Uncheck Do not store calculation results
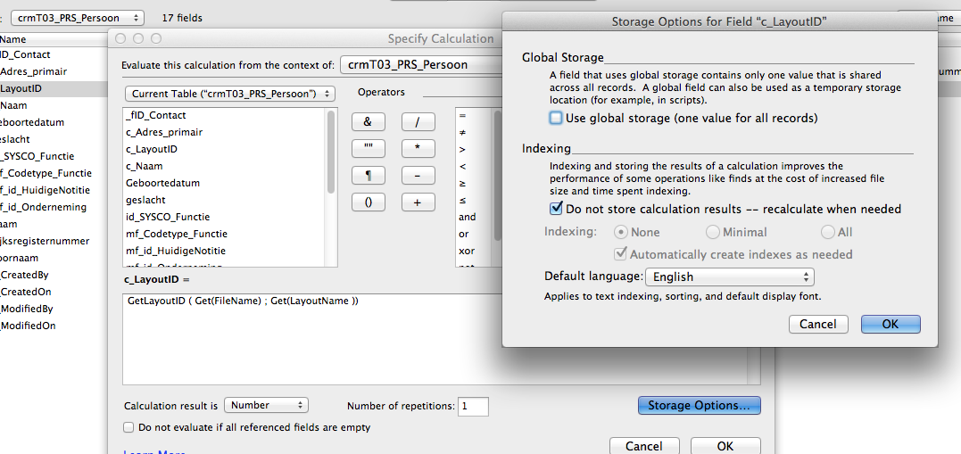Viewport: 961px width, 454px height. (556, 209)
